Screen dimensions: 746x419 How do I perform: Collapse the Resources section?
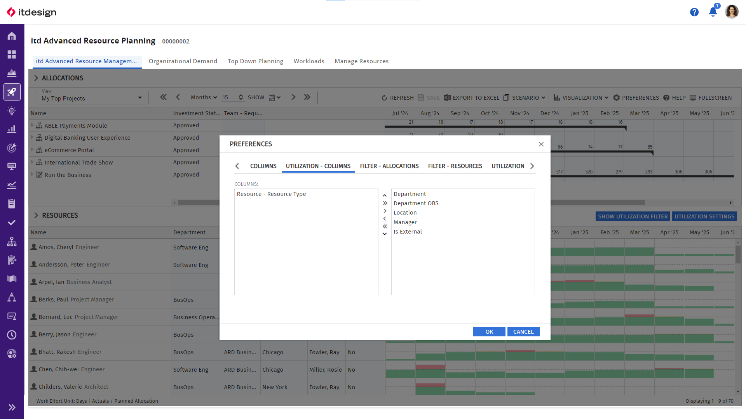point(36,215)
